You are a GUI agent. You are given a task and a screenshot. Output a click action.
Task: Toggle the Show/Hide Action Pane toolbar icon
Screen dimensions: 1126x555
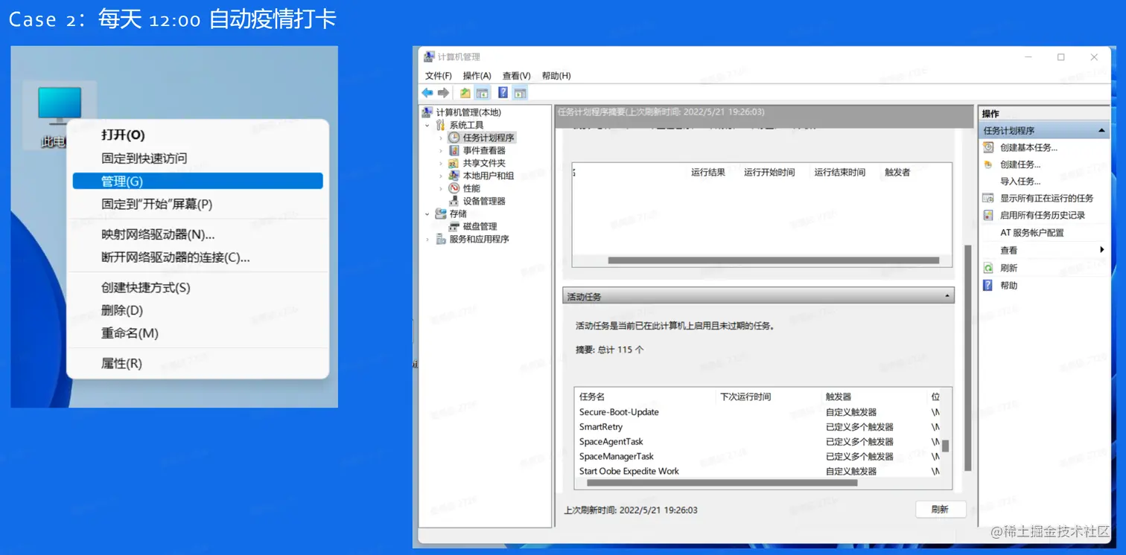[x=521, y=93]
